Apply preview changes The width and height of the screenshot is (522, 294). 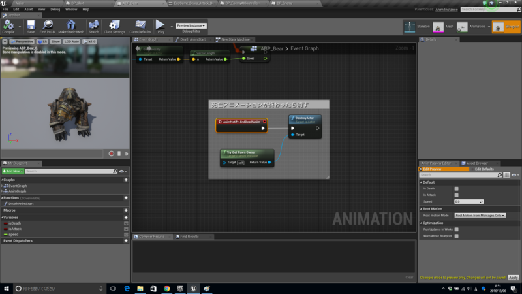(x=514, y=278)
